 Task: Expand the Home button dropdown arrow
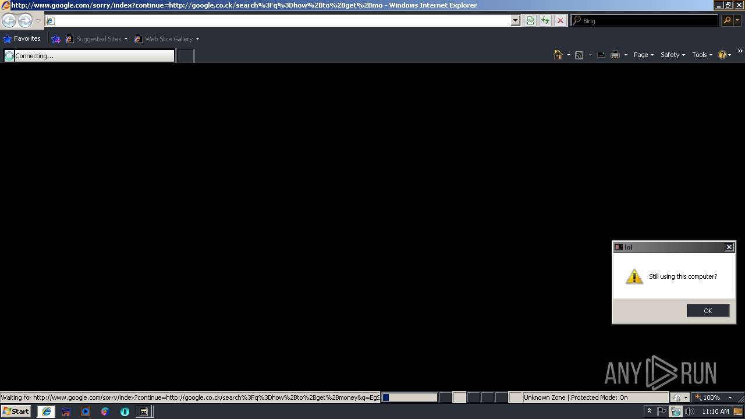[569, 55]
